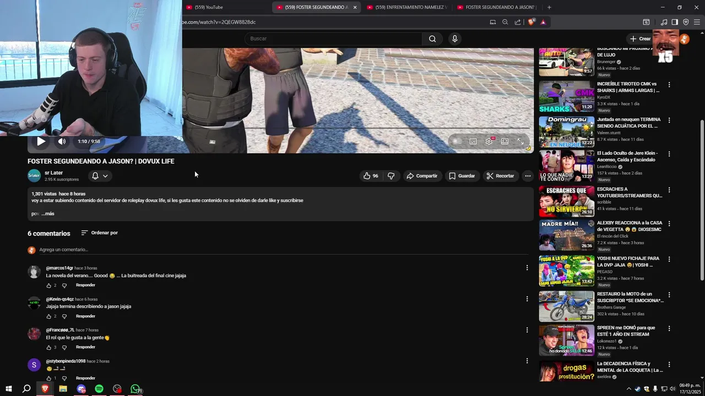The height and width of the screenshot is (396, 705).
Task: Open the @stybenpineda1098 profile avatar
Action: point(34,365)
